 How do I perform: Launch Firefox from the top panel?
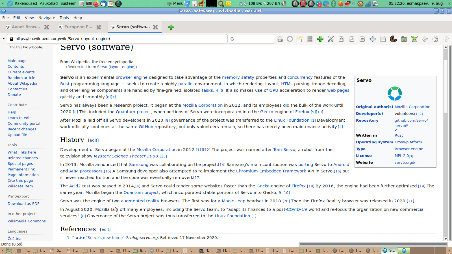(96, 4)
